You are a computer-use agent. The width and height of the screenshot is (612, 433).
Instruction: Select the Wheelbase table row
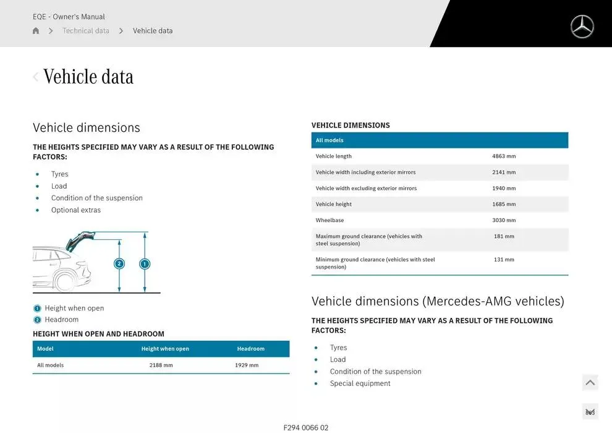[x=440, y=220]
